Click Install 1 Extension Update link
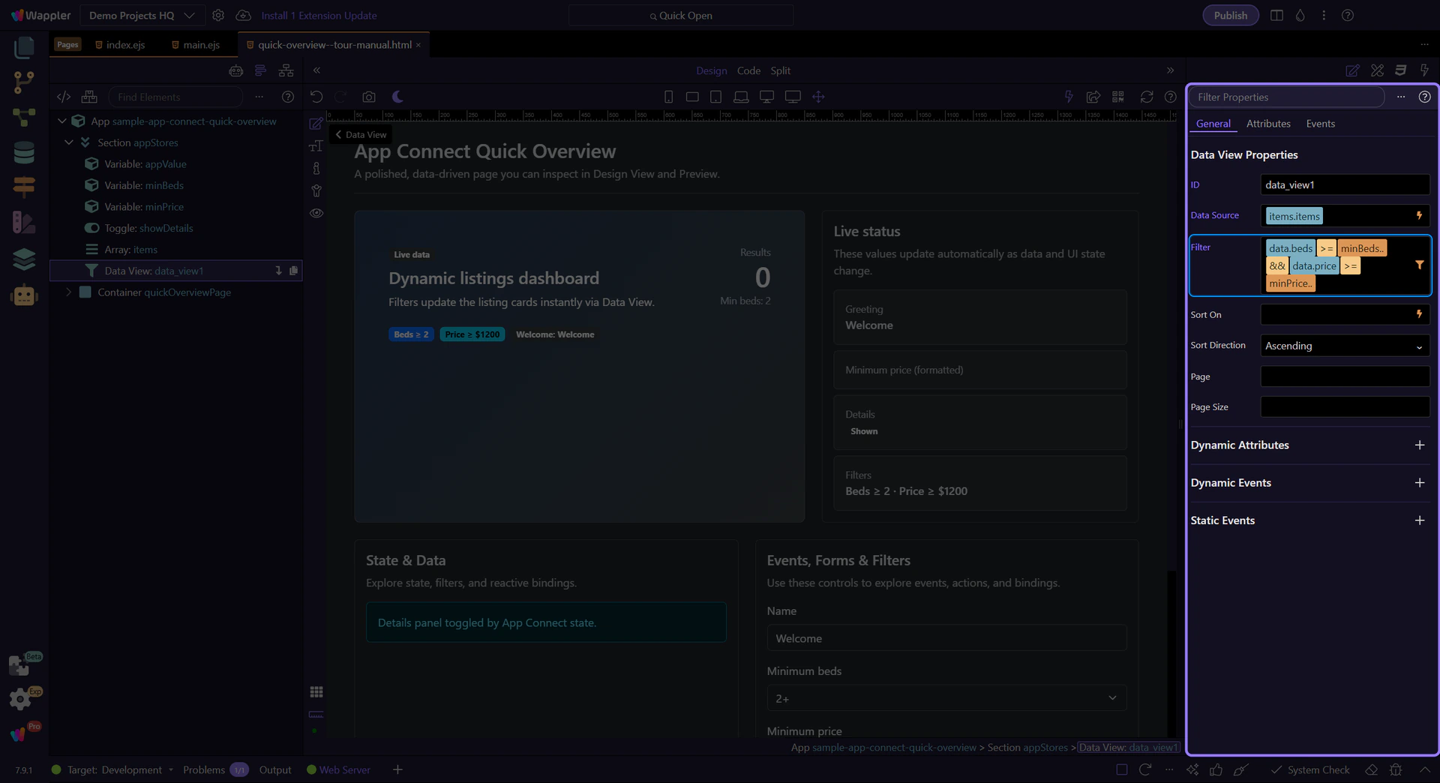Viewport: 1440px width, 783px height. point(319,16)
